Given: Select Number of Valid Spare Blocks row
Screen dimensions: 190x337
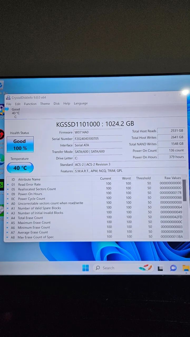Looking at the screenshot, I should [x=95, y=208].
